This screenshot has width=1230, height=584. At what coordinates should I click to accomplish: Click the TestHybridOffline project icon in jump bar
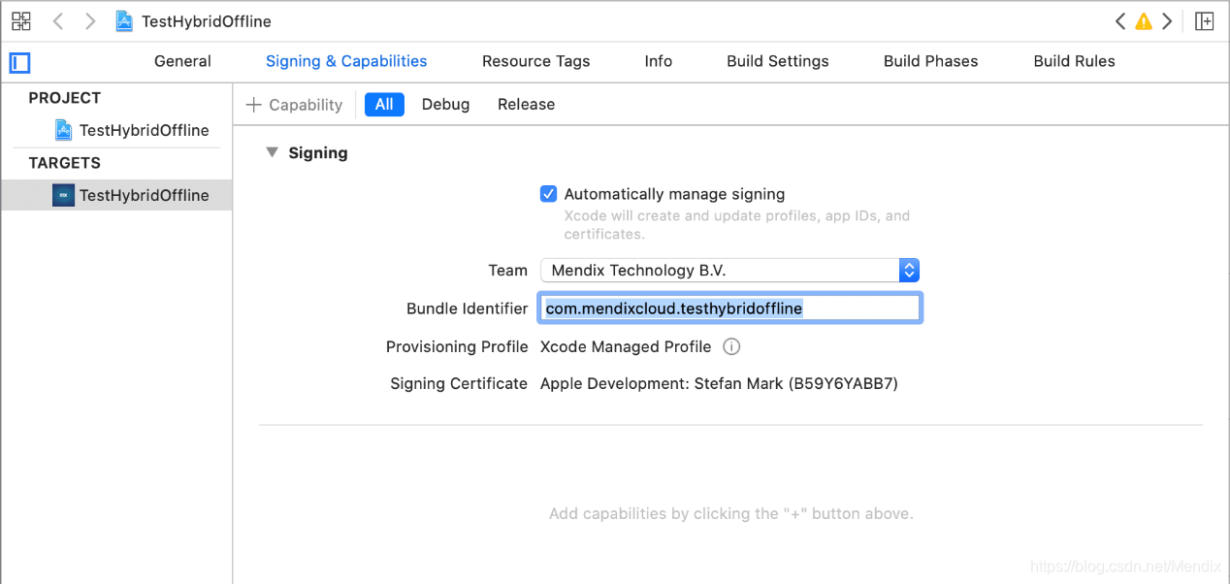click(x=124, y=21)
